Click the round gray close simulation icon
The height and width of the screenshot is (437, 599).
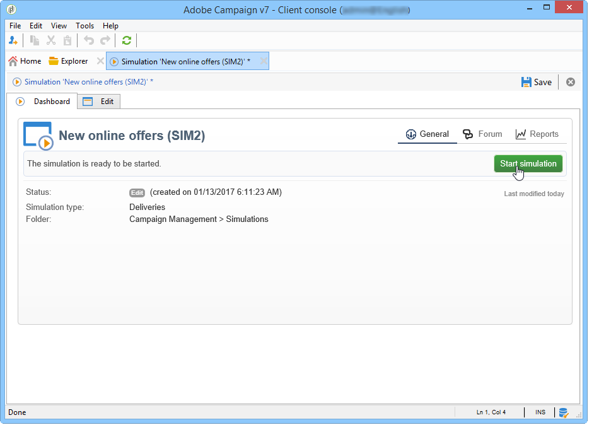pyautogui.click(x=571, y=82)
